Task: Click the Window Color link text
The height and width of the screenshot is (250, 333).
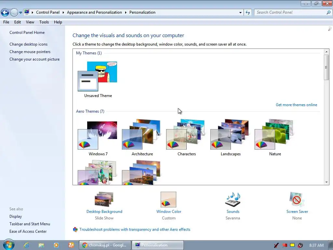Action: coord(169,212)
